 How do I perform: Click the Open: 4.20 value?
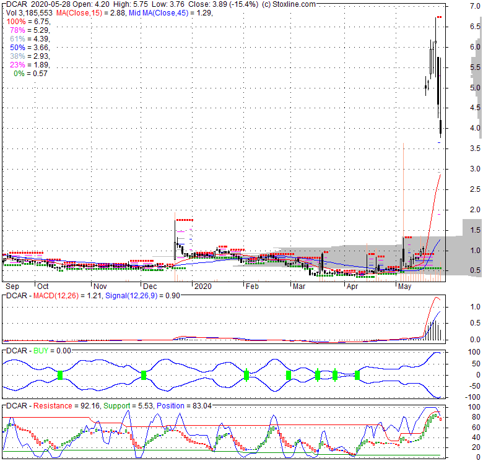point(91,4)
